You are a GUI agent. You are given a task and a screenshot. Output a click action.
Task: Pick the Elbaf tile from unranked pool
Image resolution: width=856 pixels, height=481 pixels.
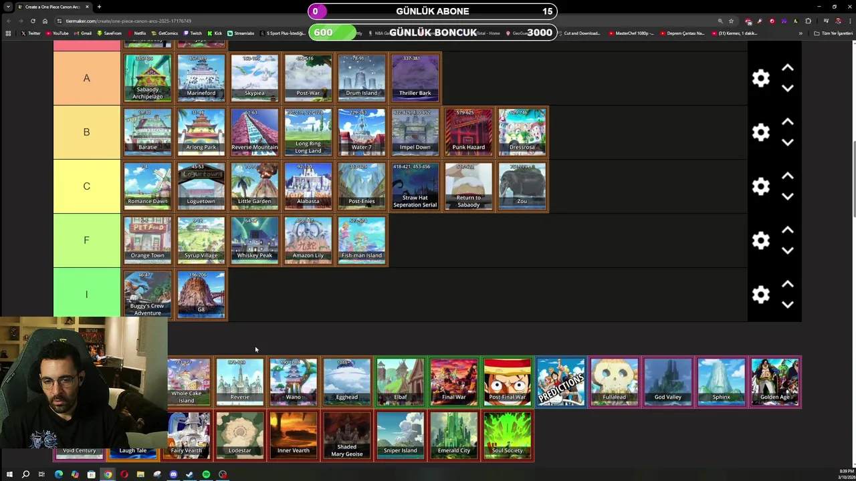(x=400, y=382)
